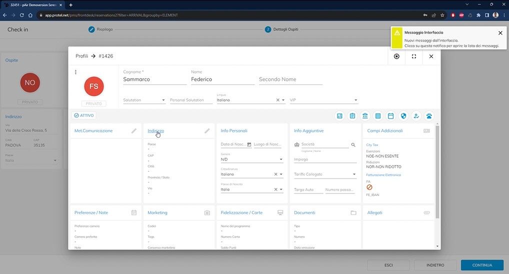Click the PA disabled status indicator
Image resolution: width=509 pixels, height=274 pixels.
(x=369, y=187)
